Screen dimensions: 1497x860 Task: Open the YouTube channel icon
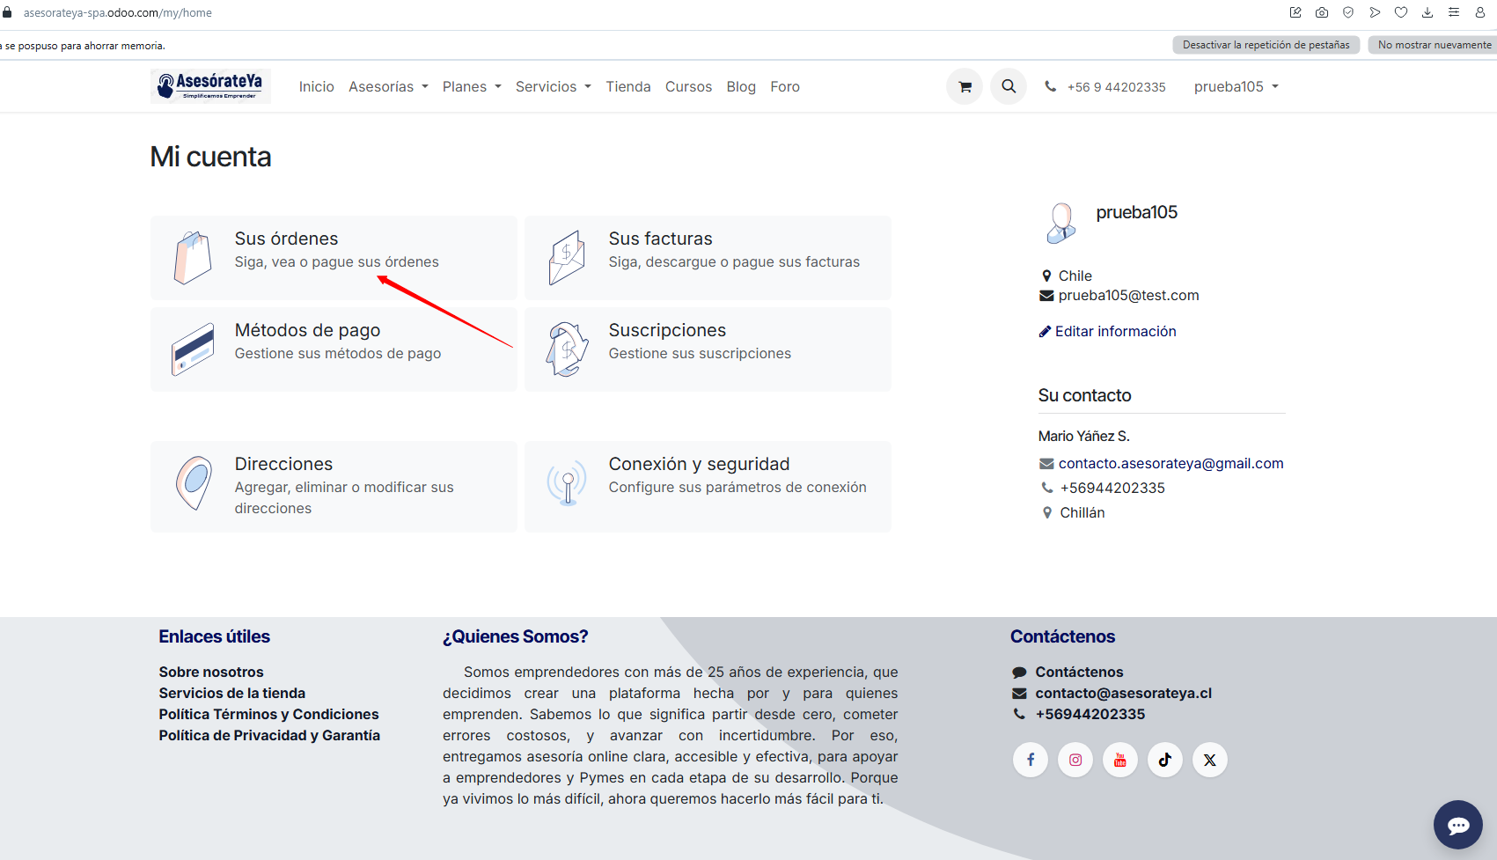pos(1119,760)
